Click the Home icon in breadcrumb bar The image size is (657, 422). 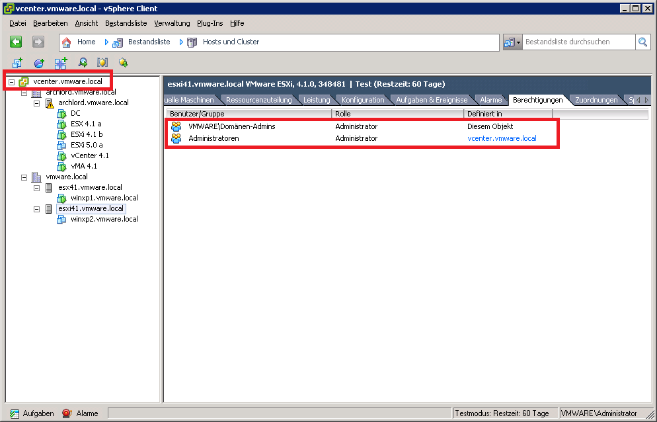[x=67, y=42]
